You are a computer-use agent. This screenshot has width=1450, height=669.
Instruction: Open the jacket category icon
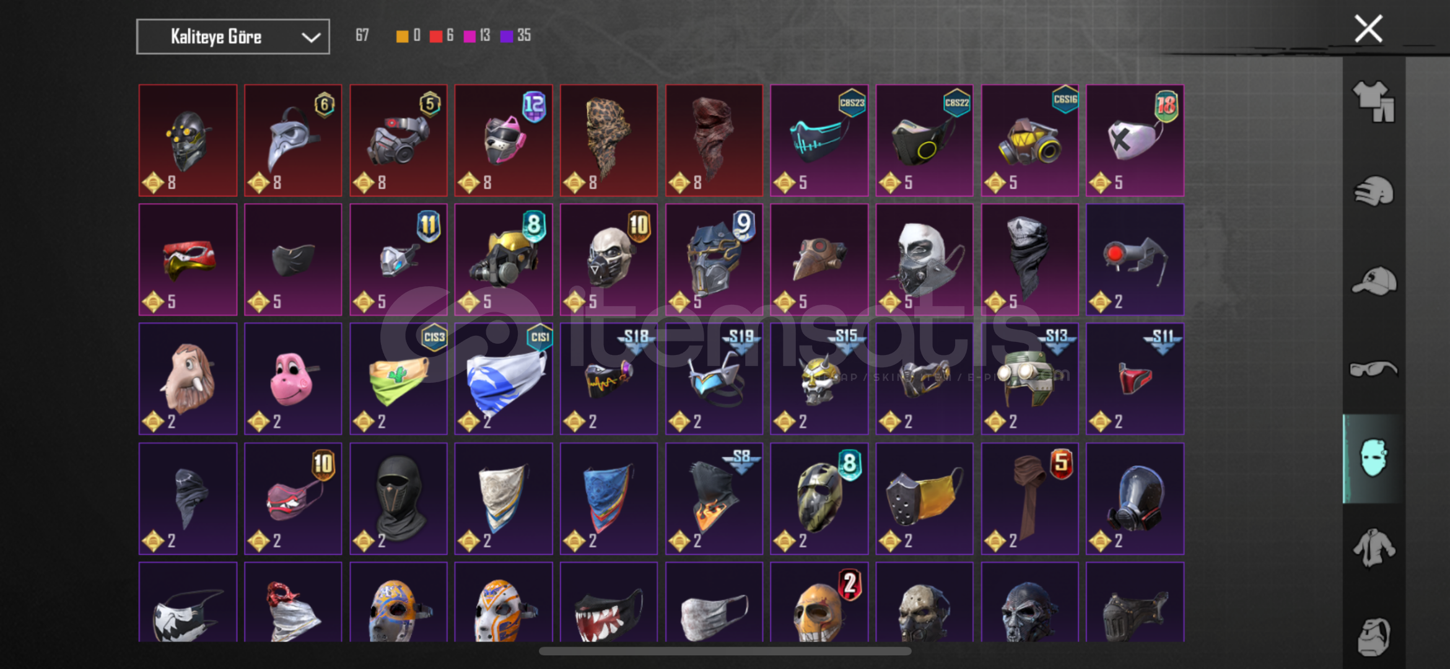coord(1373,548)
